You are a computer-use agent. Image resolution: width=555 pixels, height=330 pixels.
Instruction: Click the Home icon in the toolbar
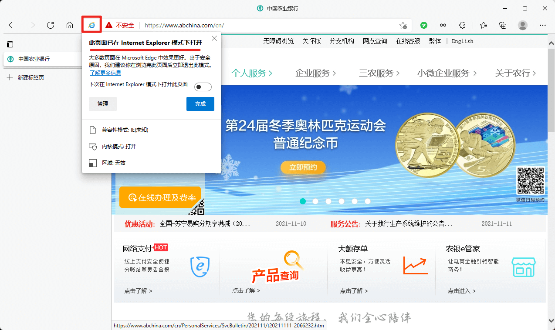70,25
